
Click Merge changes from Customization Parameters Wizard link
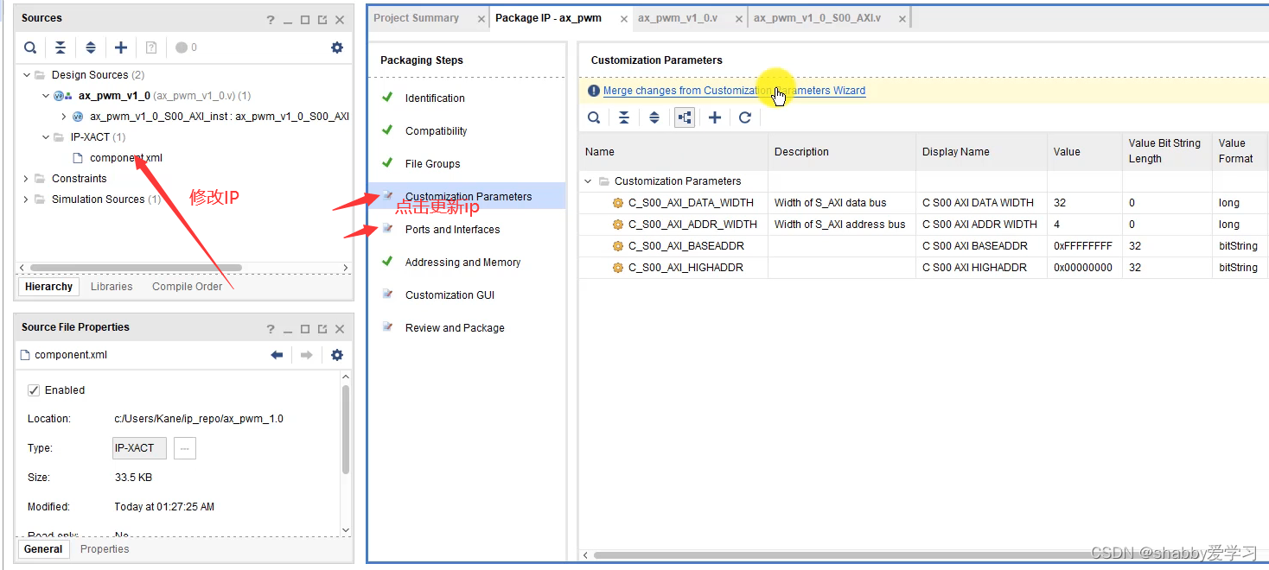click(734, 91)
